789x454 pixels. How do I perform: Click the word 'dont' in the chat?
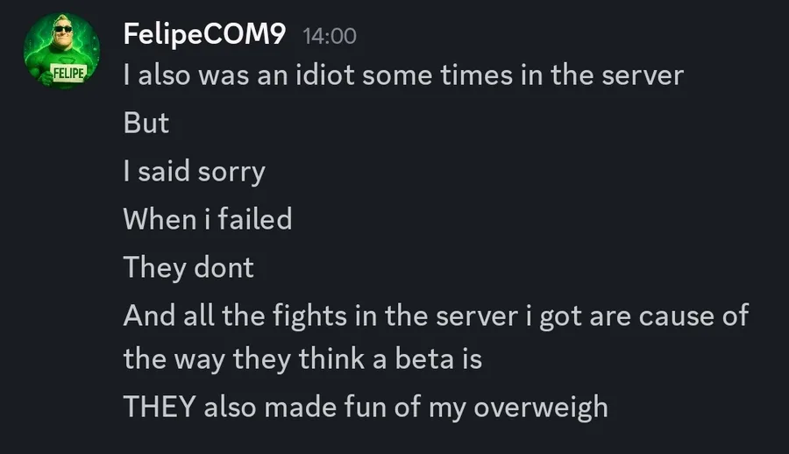(x=224, y=267)
